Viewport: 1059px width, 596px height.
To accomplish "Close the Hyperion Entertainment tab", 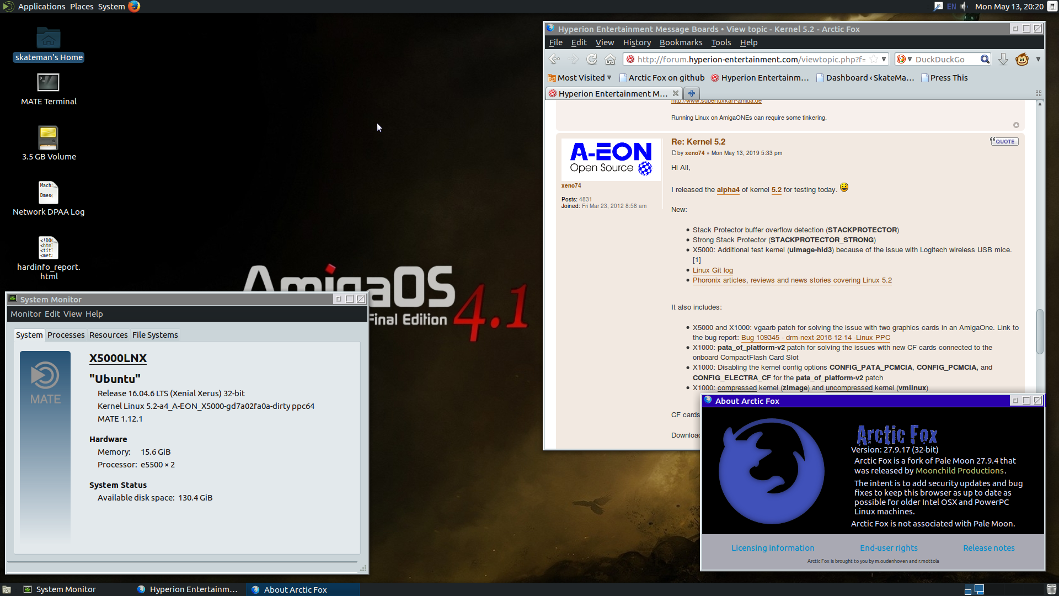I will coord(676,93).
